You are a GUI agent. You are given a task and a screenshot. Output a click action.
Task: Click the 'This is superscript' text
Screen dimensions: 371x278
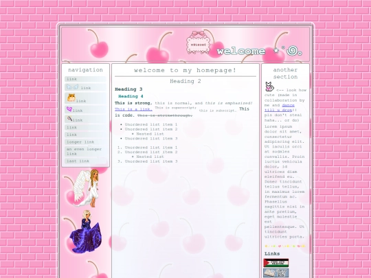(175, 108)
